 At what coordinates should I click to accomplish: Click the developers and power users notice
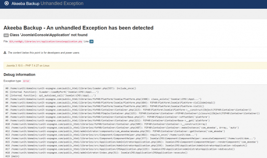(44, 53)
